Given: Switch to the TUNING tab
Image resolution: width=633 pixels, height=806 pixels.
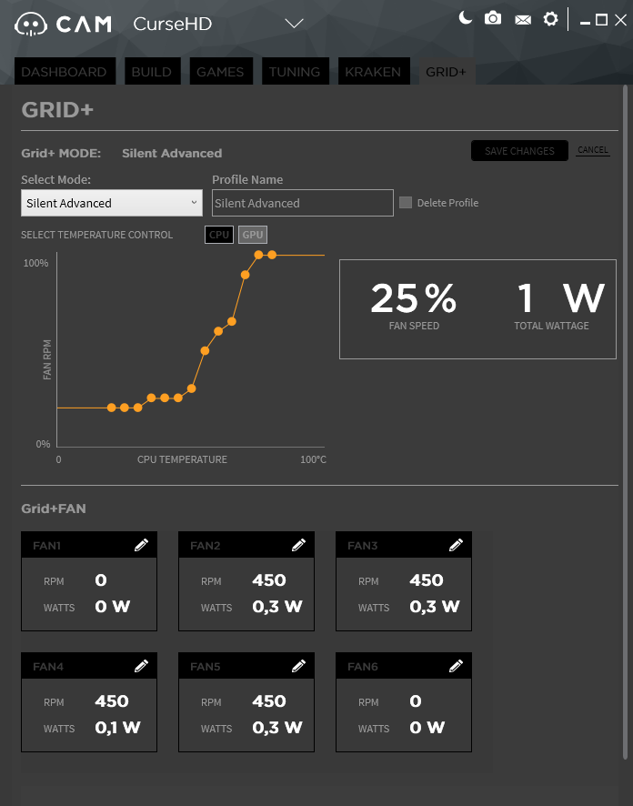Looking at the screenshot, I should pos(295,72).
